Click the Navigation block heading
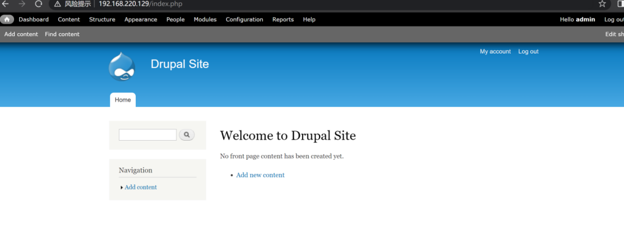The height and width of the screenshot is (225, 624). tap(135, 170)
